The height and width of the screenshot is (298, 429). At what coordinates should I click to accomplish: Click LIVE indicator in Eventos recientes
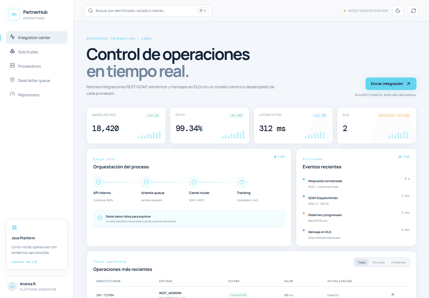pyautogui.click(x=404, y=157)
